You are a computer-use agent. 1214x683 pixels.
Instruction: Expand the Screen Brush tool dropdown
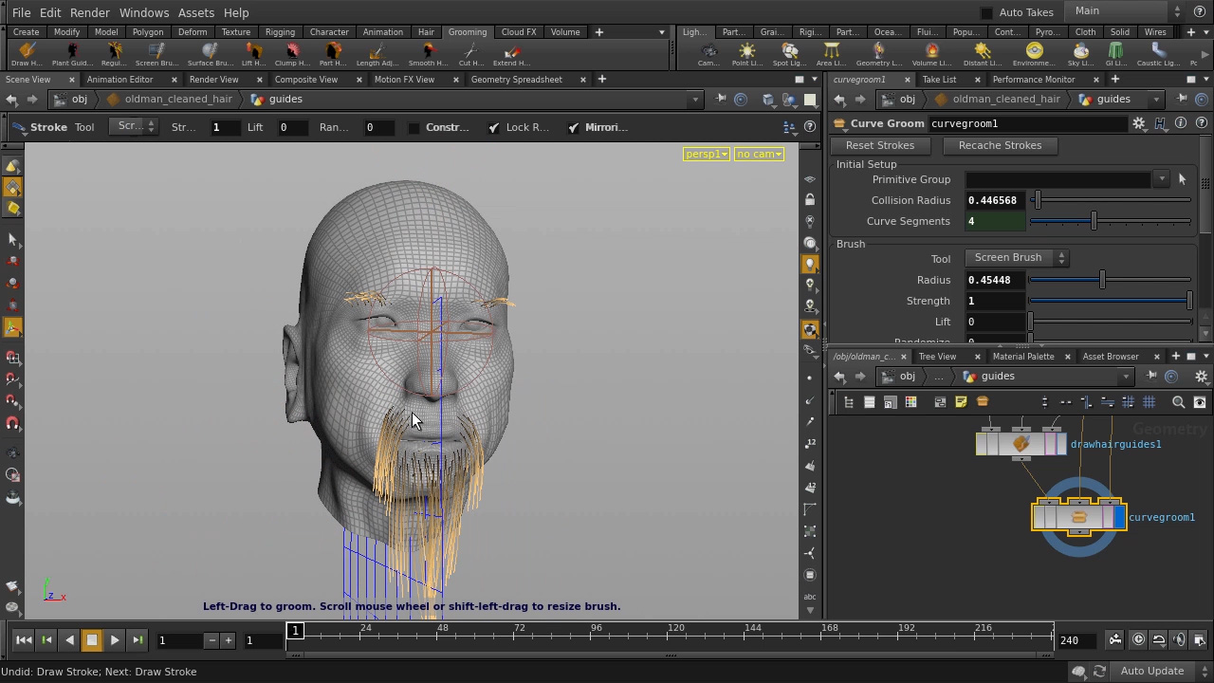pyautogui.click(x=1017, y=257)
